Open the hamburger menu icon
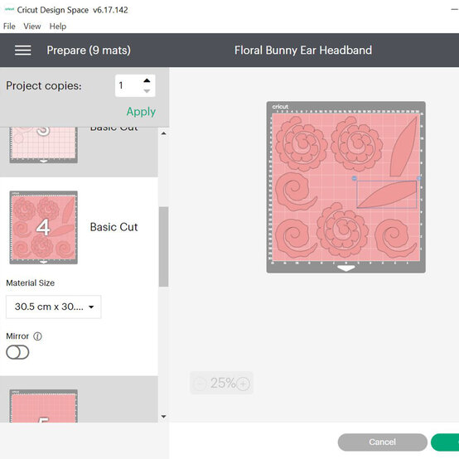 point(23,51)
